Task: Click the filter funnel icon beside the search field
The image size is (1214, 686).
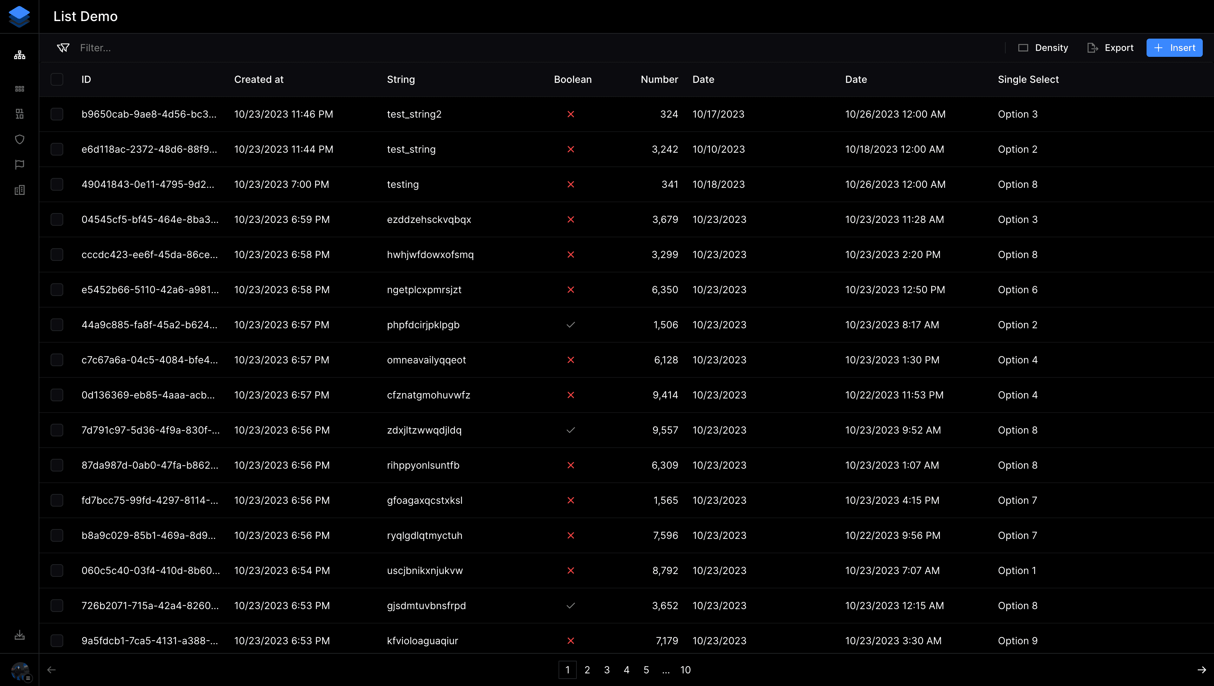Action: [63, 48]
